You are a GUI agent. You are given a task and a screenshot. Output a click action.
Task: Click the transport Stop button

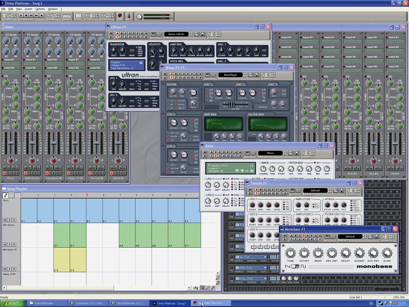[x=26, y=15]
